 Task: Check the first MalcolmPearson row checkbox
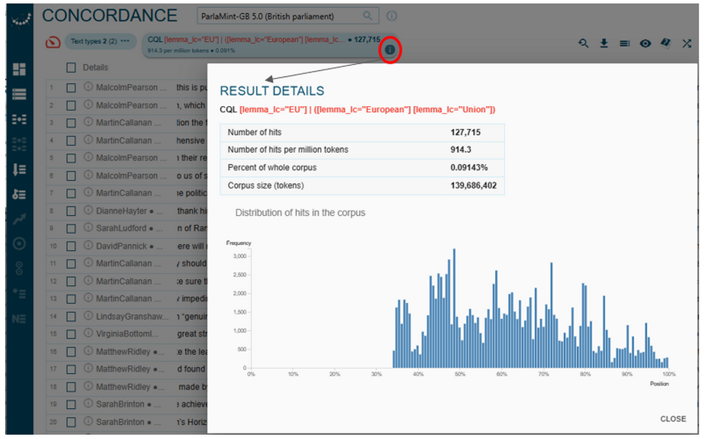point(70,86)
